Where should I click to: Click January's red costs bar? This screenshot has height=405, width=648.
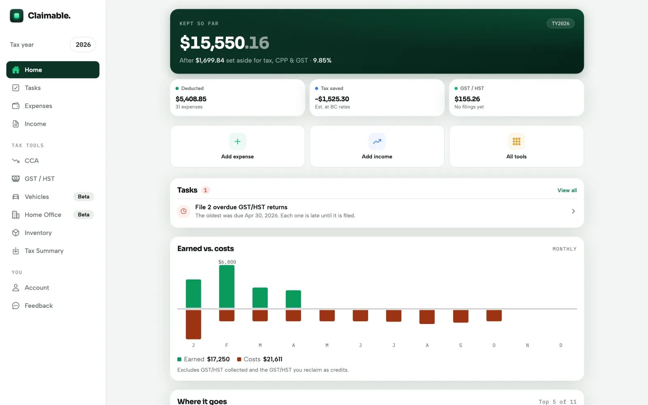pyautogui.click(x=194, y=324)
